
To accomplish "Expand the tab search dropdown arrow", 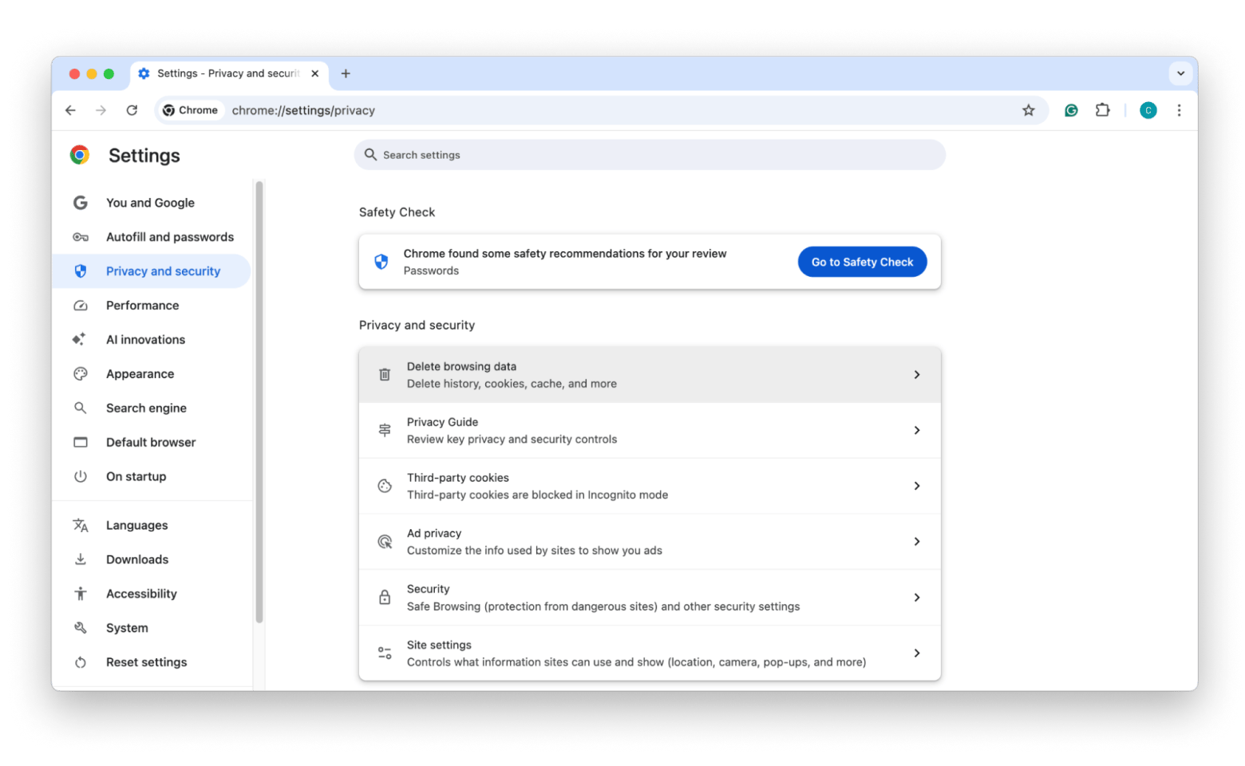I will [1180, 73].
